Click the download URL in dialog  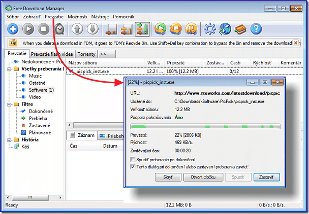pos(227,93)
